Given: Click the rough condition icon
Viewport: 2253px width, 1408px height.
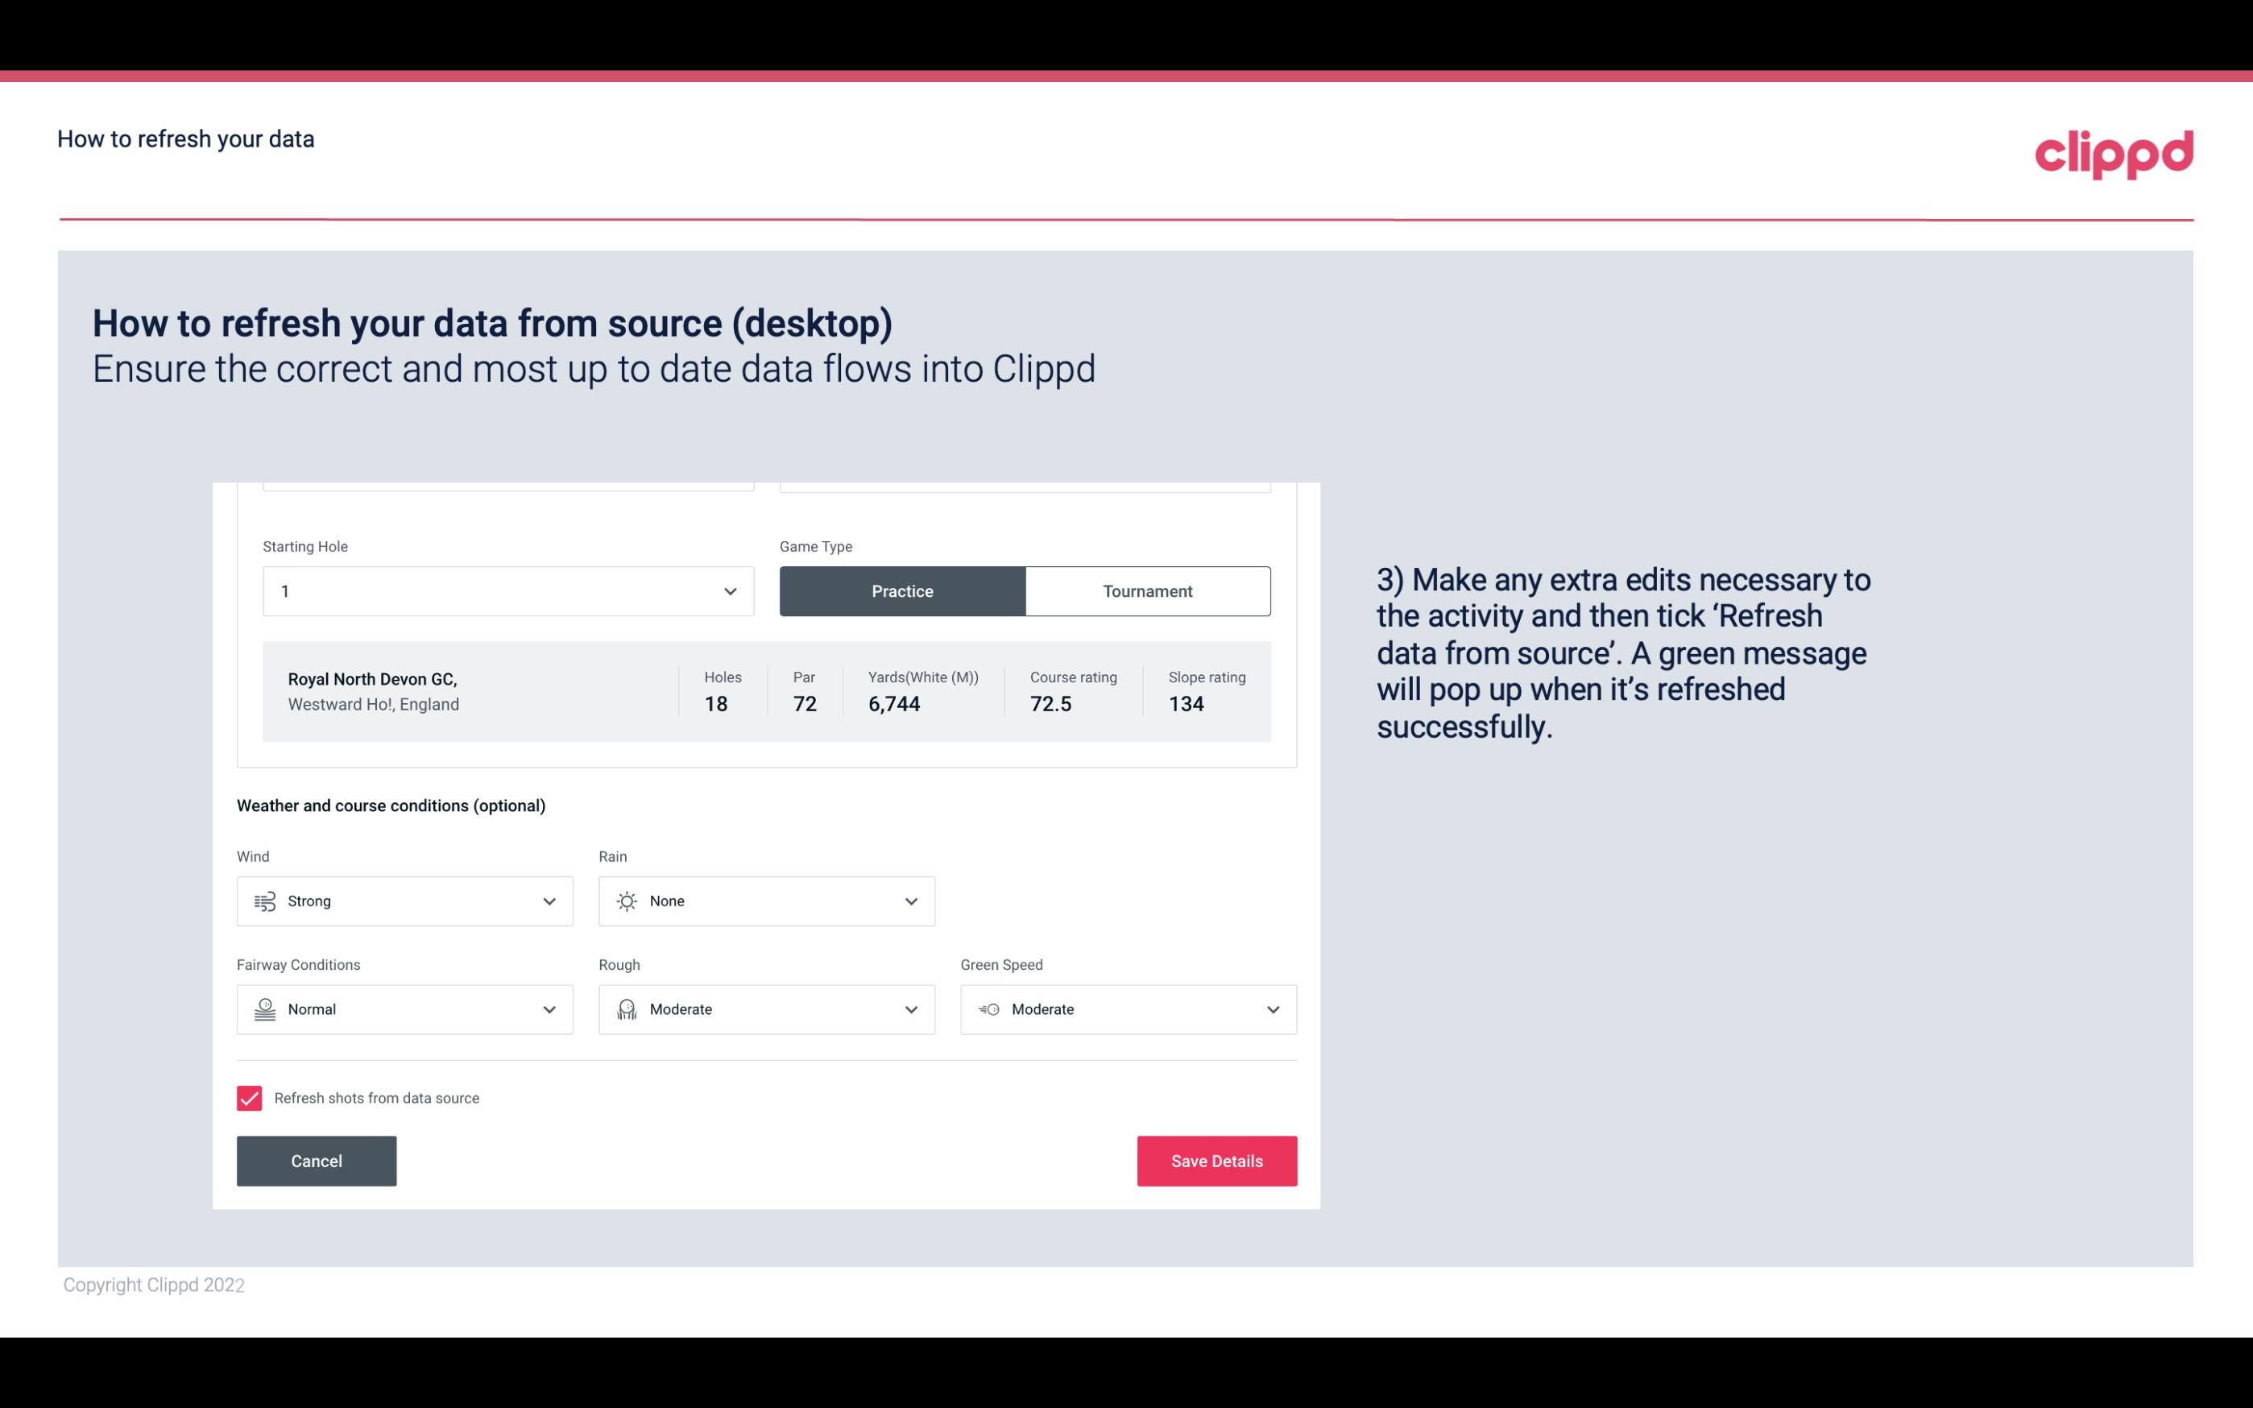Looking at the screenshot, I should [624, 1009].
